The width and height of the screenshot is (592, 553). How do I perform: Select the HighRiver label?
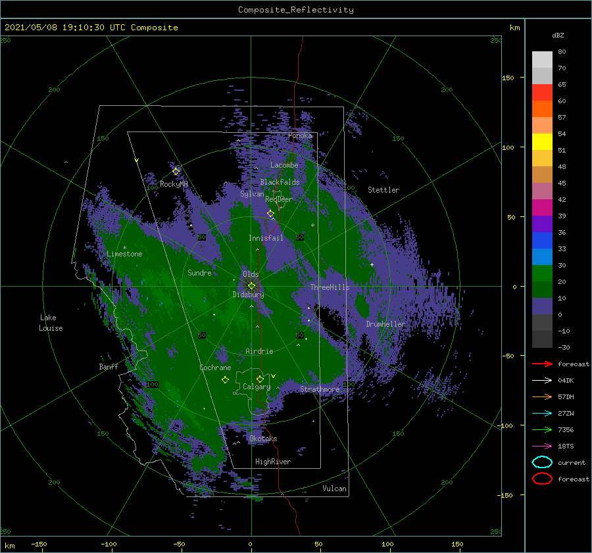click(273, 462)
